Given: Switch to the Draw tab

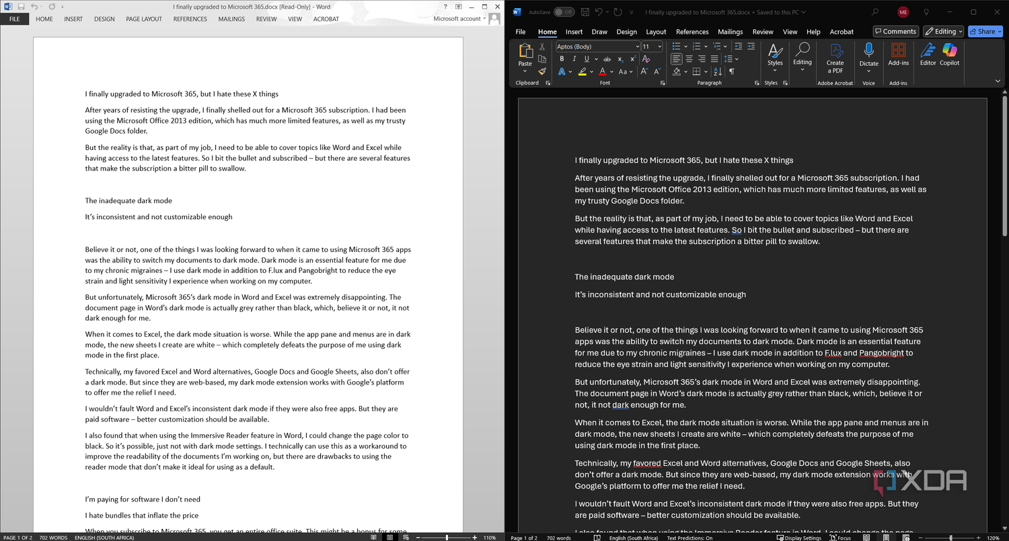Looking at the screenshot, I should click(599, 32).
